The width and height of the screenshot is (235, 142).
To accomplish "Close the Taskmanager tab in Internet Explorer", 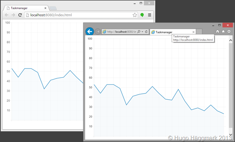I will click(x=194, y=32).
